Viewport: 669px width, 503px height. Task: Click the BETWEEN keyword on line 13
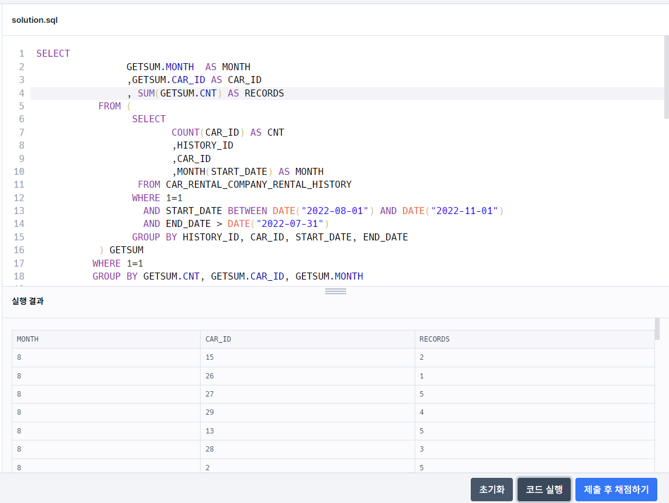247,211
